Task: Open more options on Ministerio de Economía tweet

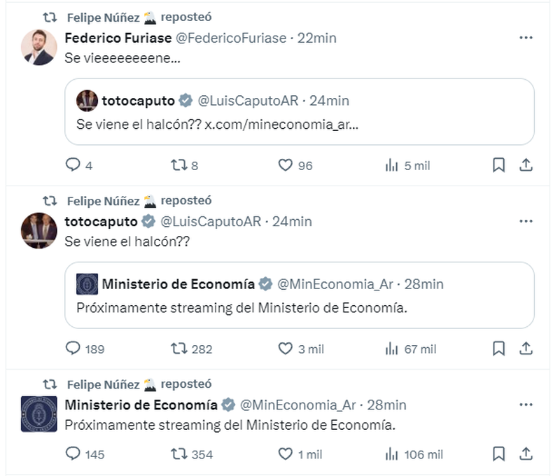Action: point(526,405)
